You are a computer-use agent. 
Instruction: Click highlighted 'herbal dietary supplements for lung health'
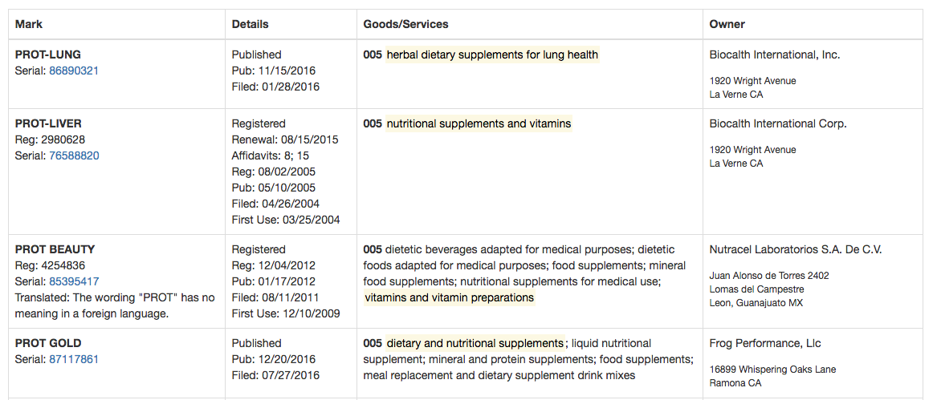(x=492, y=55)
